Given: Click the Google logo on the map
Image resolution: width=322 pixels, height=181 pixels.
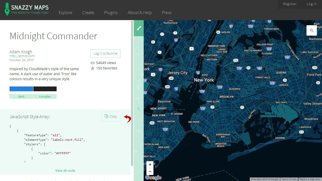Looking at the screenshot, I should 153,178.
